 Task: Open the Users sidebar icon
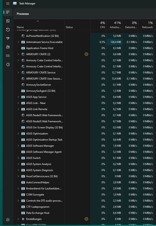(8, 47)
